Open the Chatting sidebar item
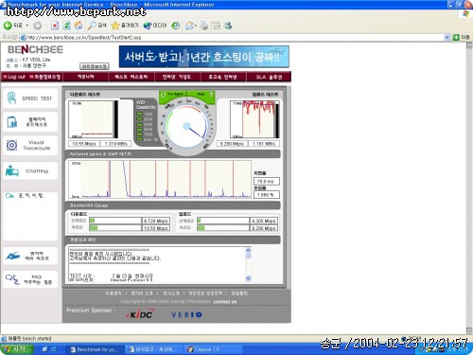 tap(30, 170)
